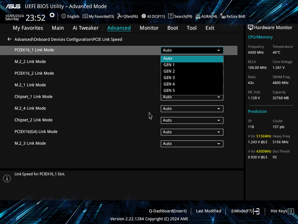Go to the Boot tab
The height and width of the screenshot is (224, 298).
point(173,28)
